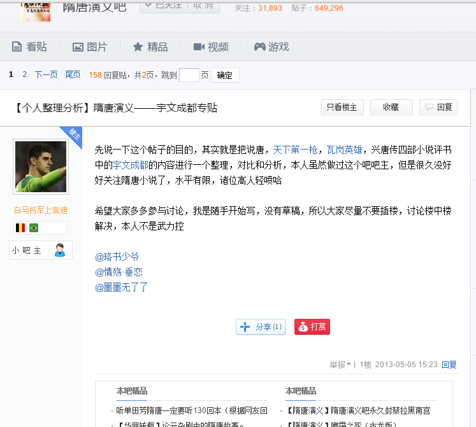Open the 游戏 gamepad tab

click(271, 46)
